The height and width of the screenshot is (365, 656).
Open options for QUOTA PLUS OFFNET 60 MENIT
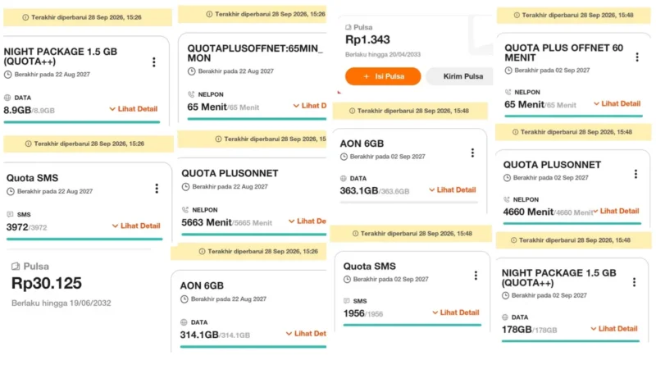click(x=637, y=57)
